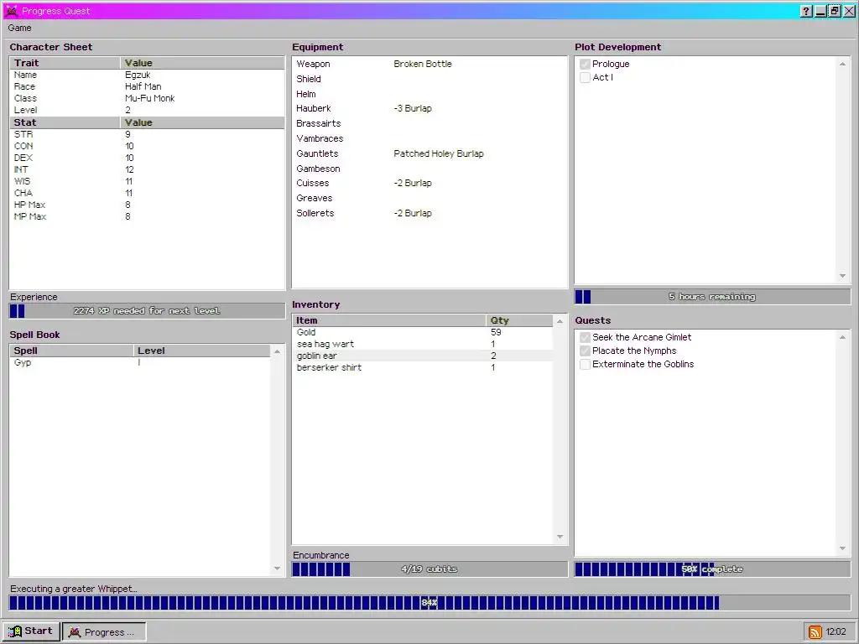Select the berserker shirt row
The image size is (859, 644).
[x=423, y=367]
